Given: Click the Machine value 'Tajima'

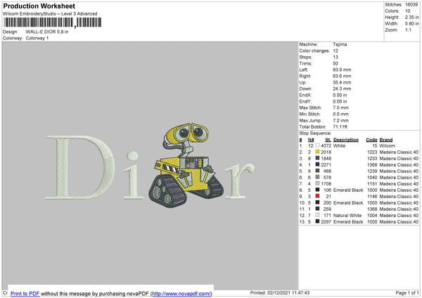Looking at the screenshot, I should point(340,44).
